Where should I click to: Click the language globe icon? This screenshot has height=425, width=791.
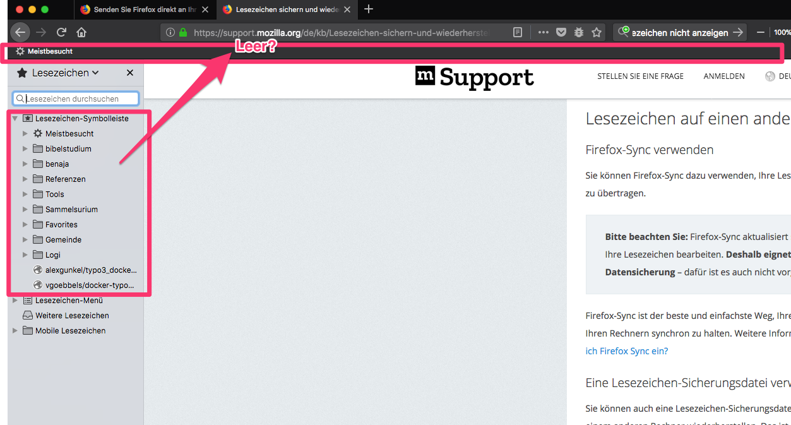point(770,76)
